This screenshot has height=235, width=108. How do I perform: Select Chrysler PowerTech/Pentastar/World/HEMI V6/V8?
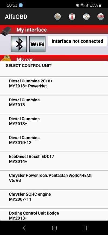pos(54,180)
